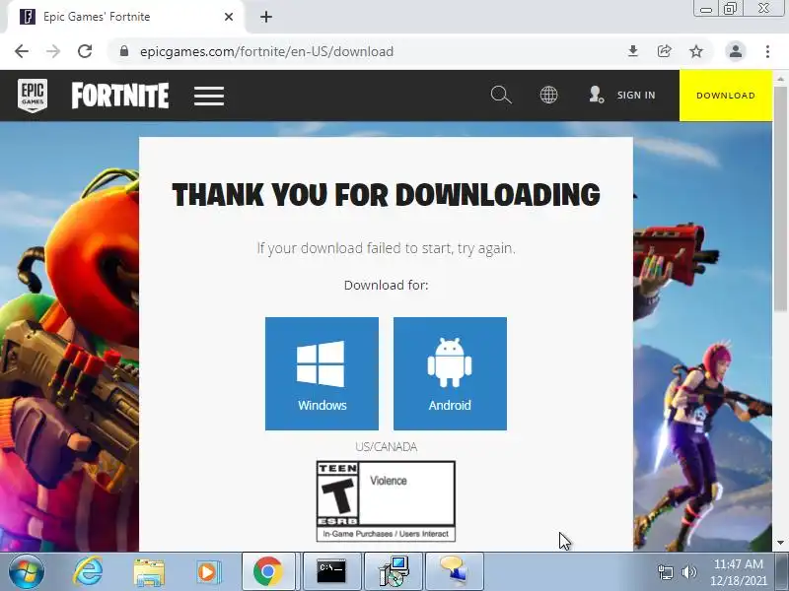789x591 pixels.
Task: Share this page via share icon
Action: 664,51
